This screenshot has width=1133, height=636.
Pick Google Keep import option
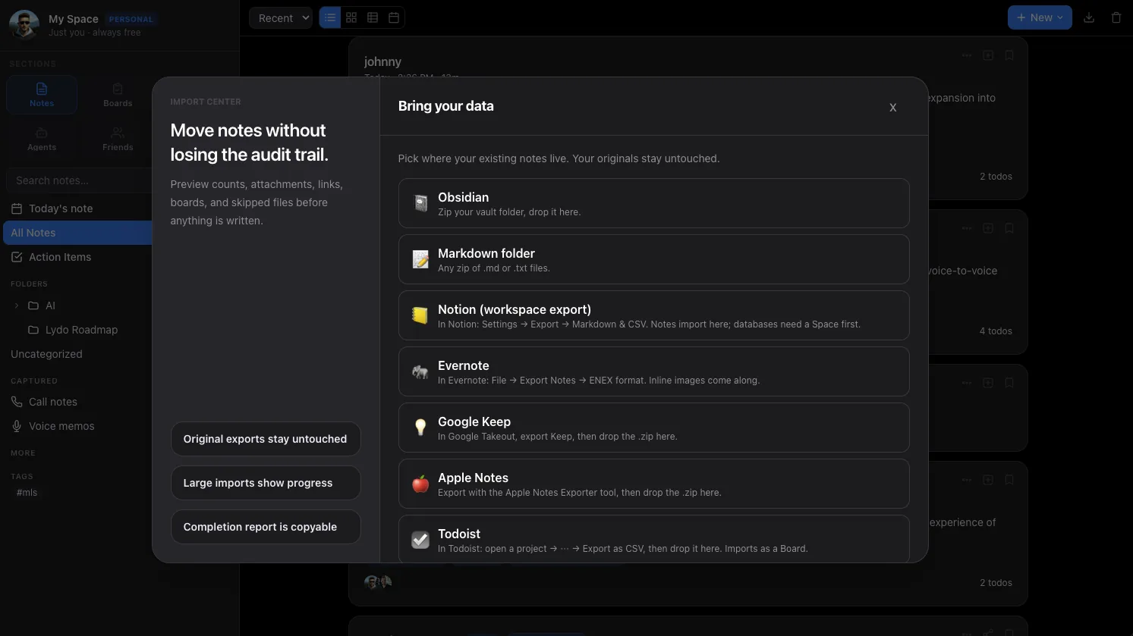(x=653, y=428)
